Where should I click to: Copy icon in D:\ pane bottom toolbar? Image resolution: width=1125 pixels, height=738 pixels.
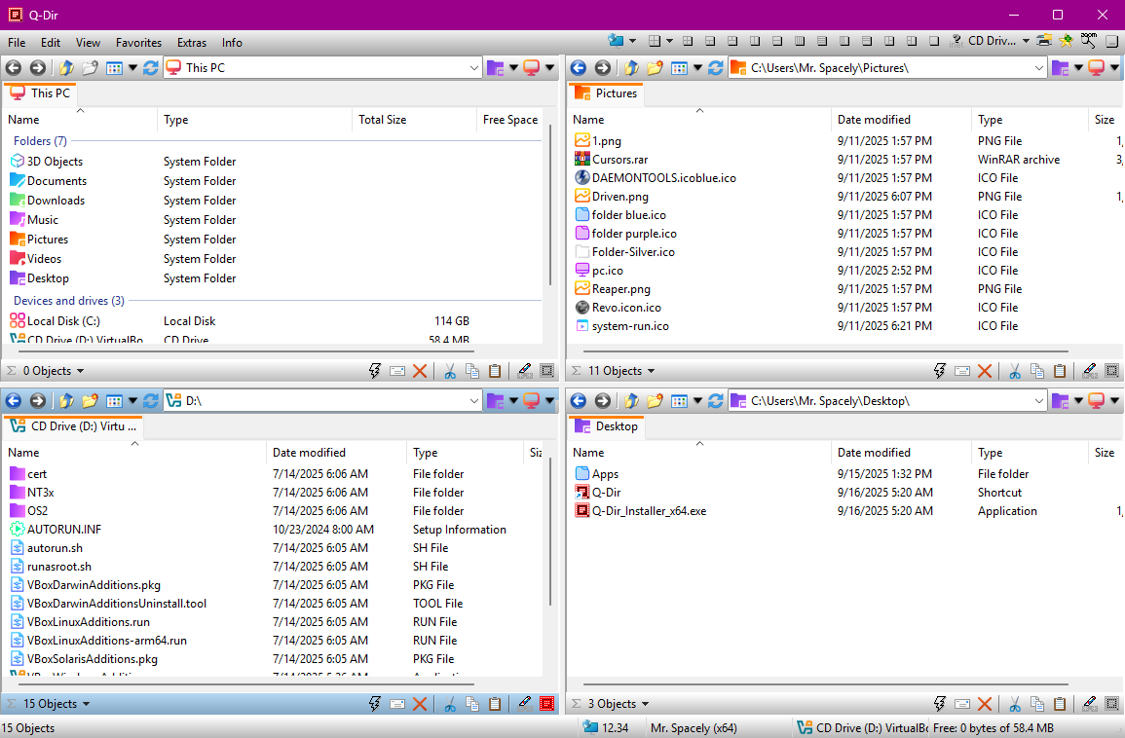tap(472, 704)
